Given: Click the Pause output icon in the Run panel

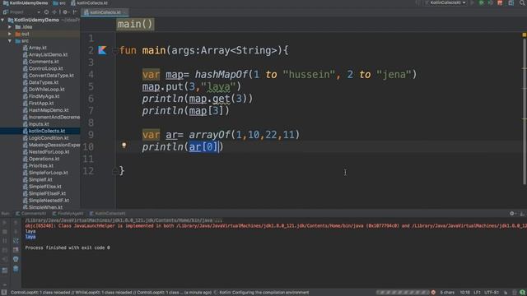Looking at the screenshot, I should point(5,241).
